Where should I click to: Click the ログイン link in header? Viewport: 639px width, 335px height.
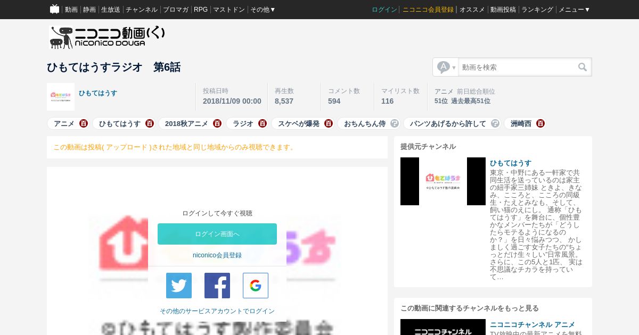(384, 10)
